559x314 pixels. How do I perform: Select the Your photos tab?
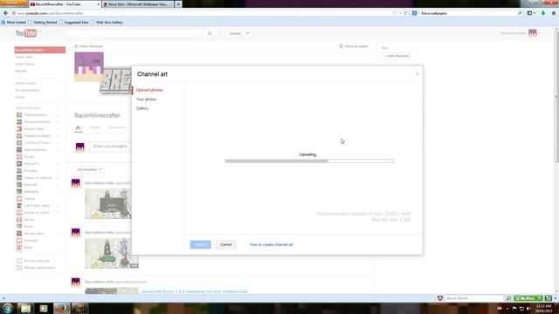pos(146,99)
